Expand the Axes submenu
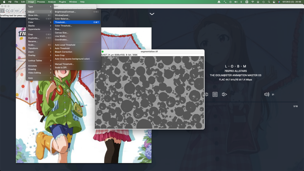The image size is (304, 171). click(x=40, y=78)
